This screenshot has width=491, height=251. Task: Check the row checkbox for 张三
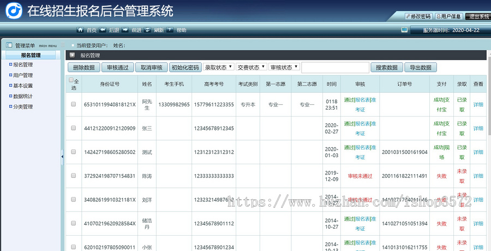tap(74, 128)
